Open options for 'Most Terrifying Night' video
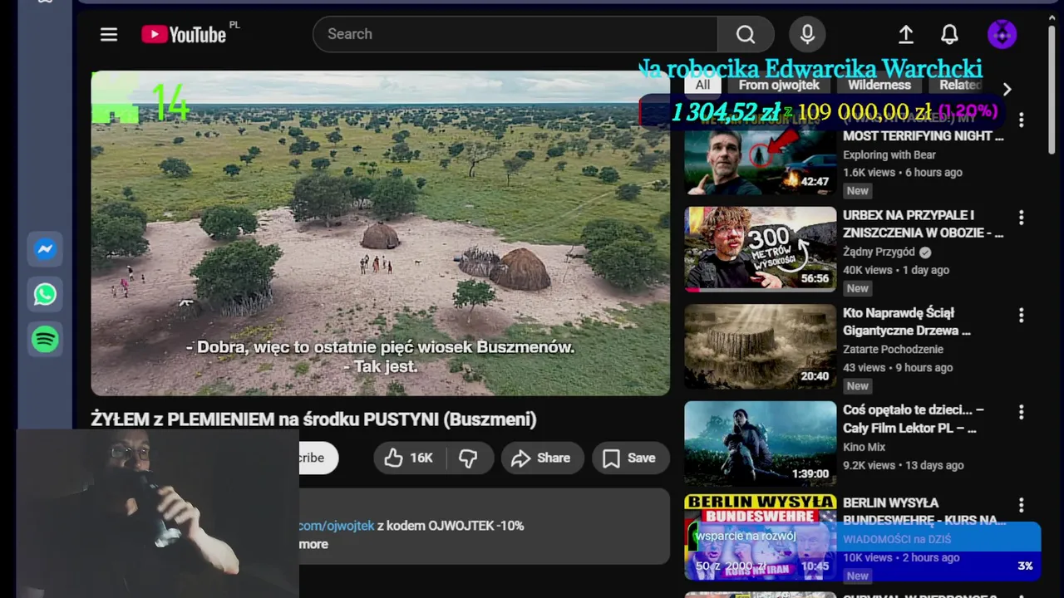Image resolution: width=1064 pixels, height=598 pixels. (x=1022, y=120)
